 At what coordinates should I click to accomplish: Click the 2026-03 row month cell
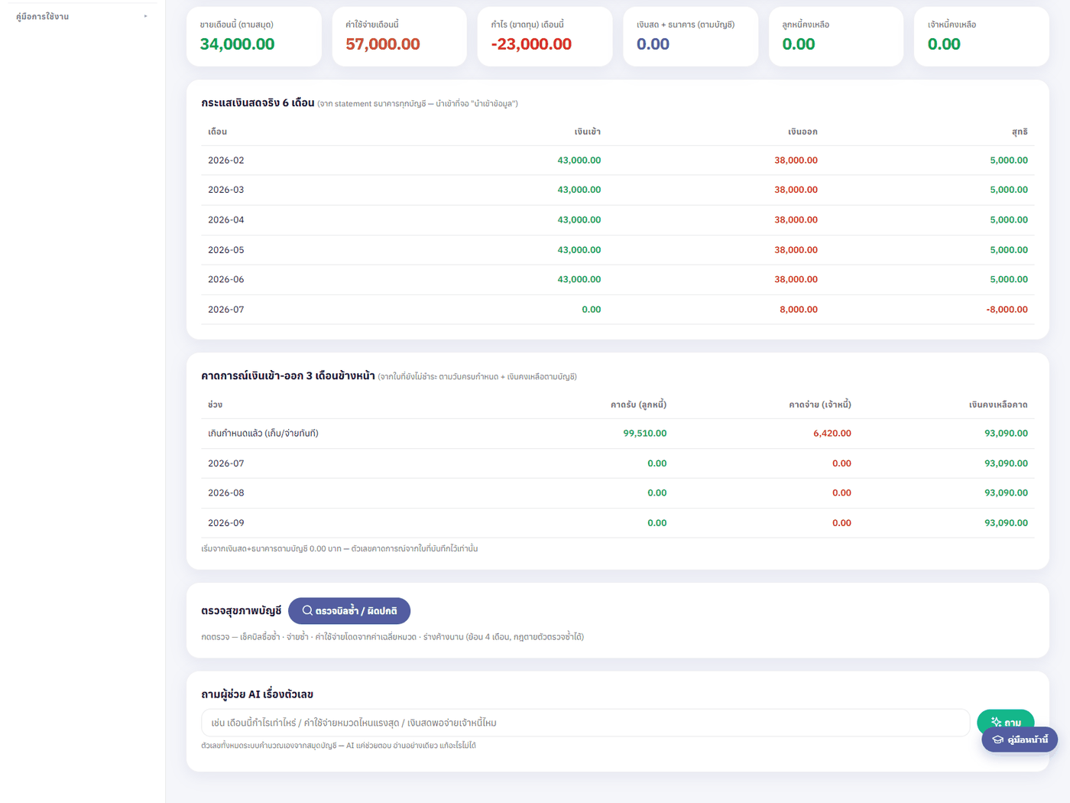(x=226, y=190)
